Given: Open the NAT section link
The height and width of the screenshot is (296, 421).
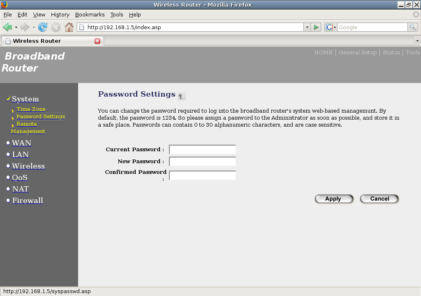Looking at the screenshot, I should 21,189.
